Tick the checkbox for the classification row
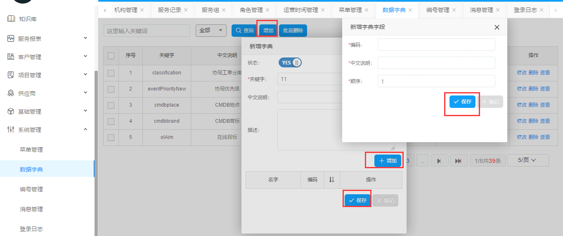The height and width of the screenshot is (236, 563). (111, 73)
